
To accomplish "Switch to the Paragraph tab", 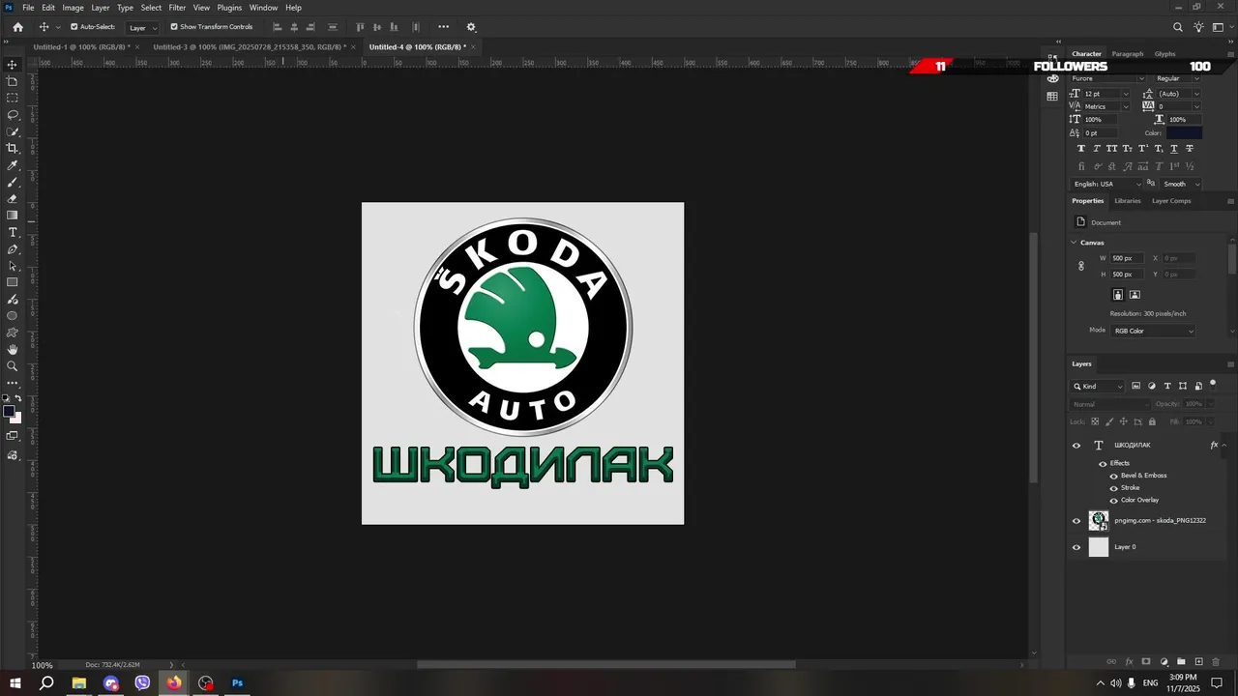I will [1127, 54].
